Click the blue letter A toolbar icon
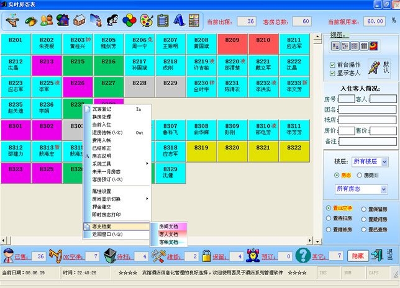The width and height of the screenshot is (400, 288). 180,20
